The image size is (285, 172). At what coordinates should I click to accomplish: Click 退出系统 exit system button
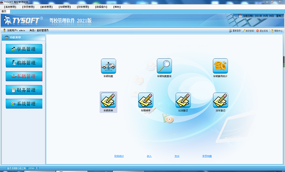point(262,31)
